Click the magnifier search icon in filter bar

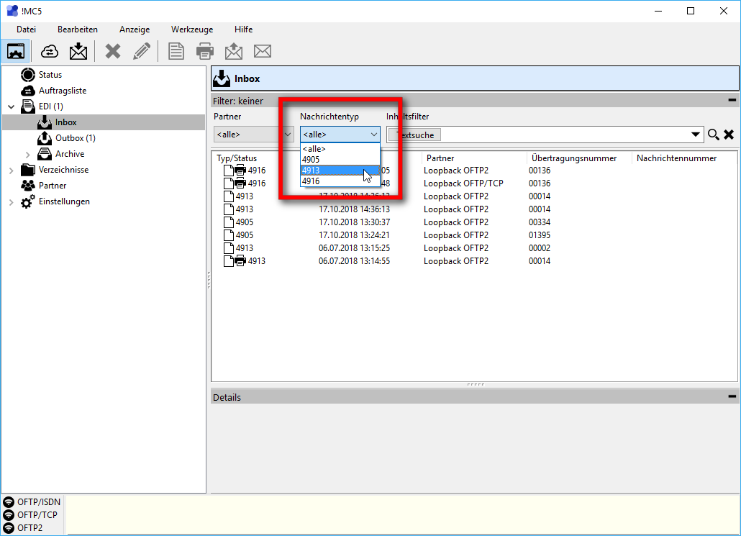(713, 135)
